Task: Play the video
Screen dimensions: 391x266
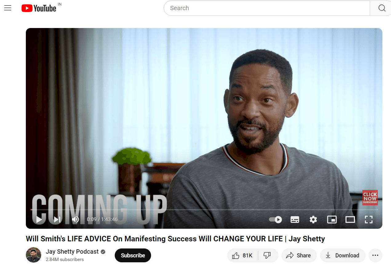Action: point(39,220)
